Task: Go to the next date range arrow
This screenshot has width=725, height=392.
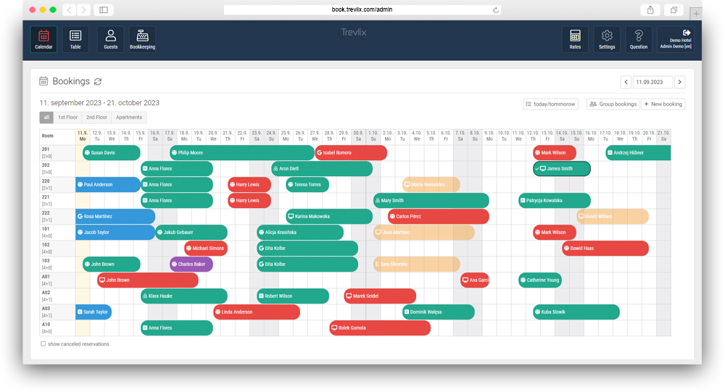Action: coord(679,82)
